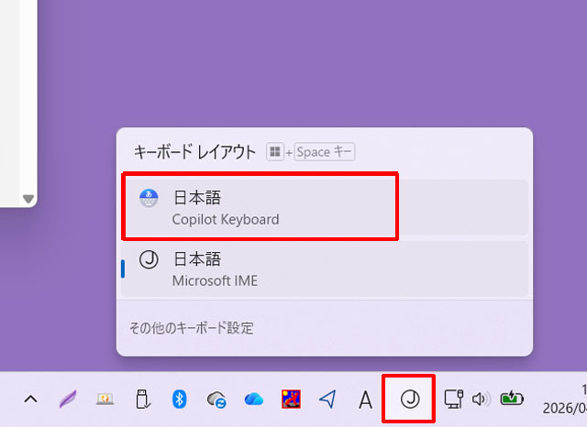Viewport: 587px width, 427px height.
Task: Open the laptop display tray icon
Action: tap(105, 399)
